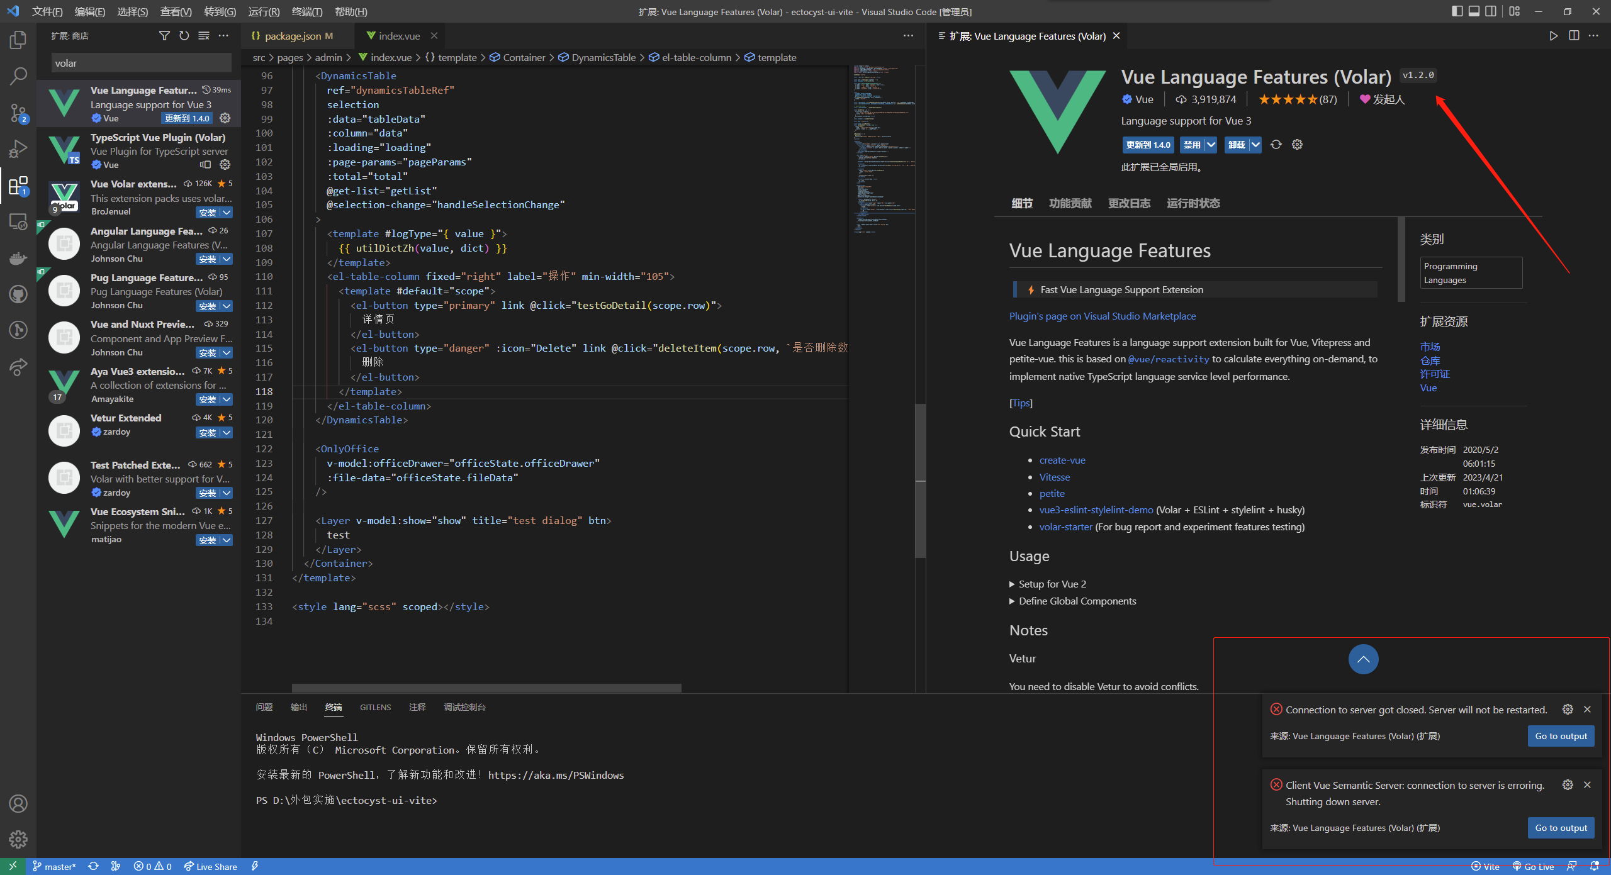This screenshot has width=1611, height=875.
Task: Open the uninstall dropdown on the extension page
Action: point(1256,145)
